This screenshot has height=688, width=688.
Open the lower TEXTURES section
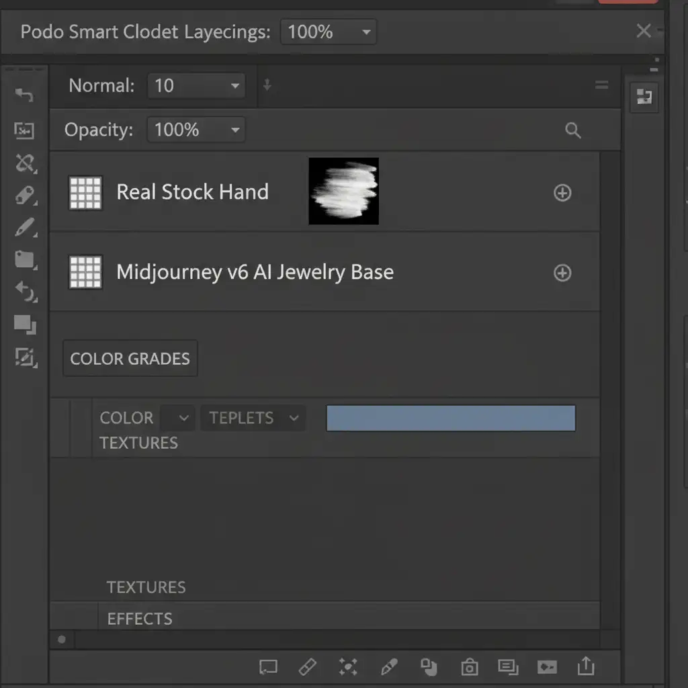(146, 587)
